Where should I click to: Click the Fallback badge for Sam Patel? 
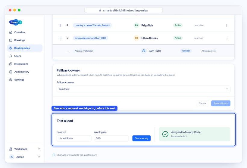tap(186, 51)
